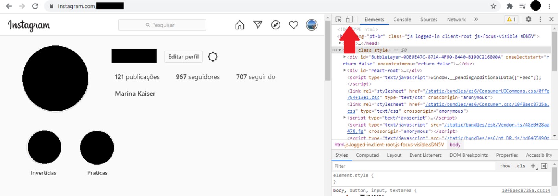Open DevTools settings gear
558x196 pixels.
coord(529,19)
